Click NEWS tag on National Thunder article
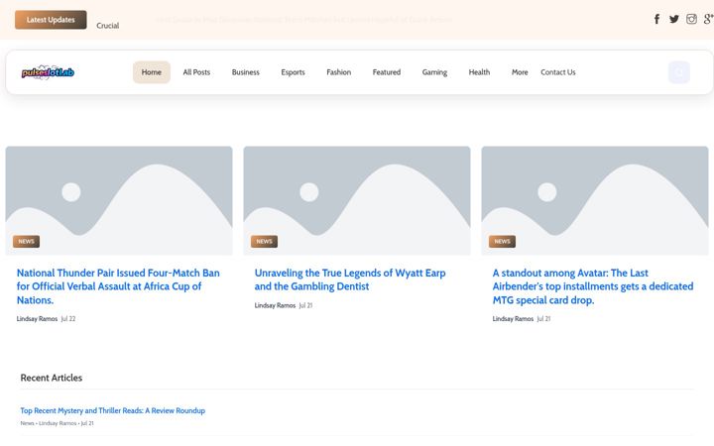This screenshot has height=446, width=714. click(x=26, y=242)
